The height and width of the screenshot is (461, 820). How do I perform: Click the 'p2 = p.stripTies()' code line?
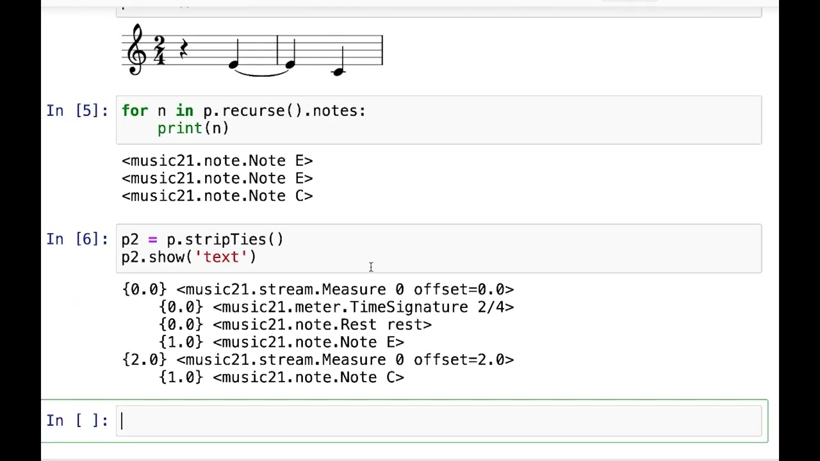pyautogui.click(x=202, y=239)
